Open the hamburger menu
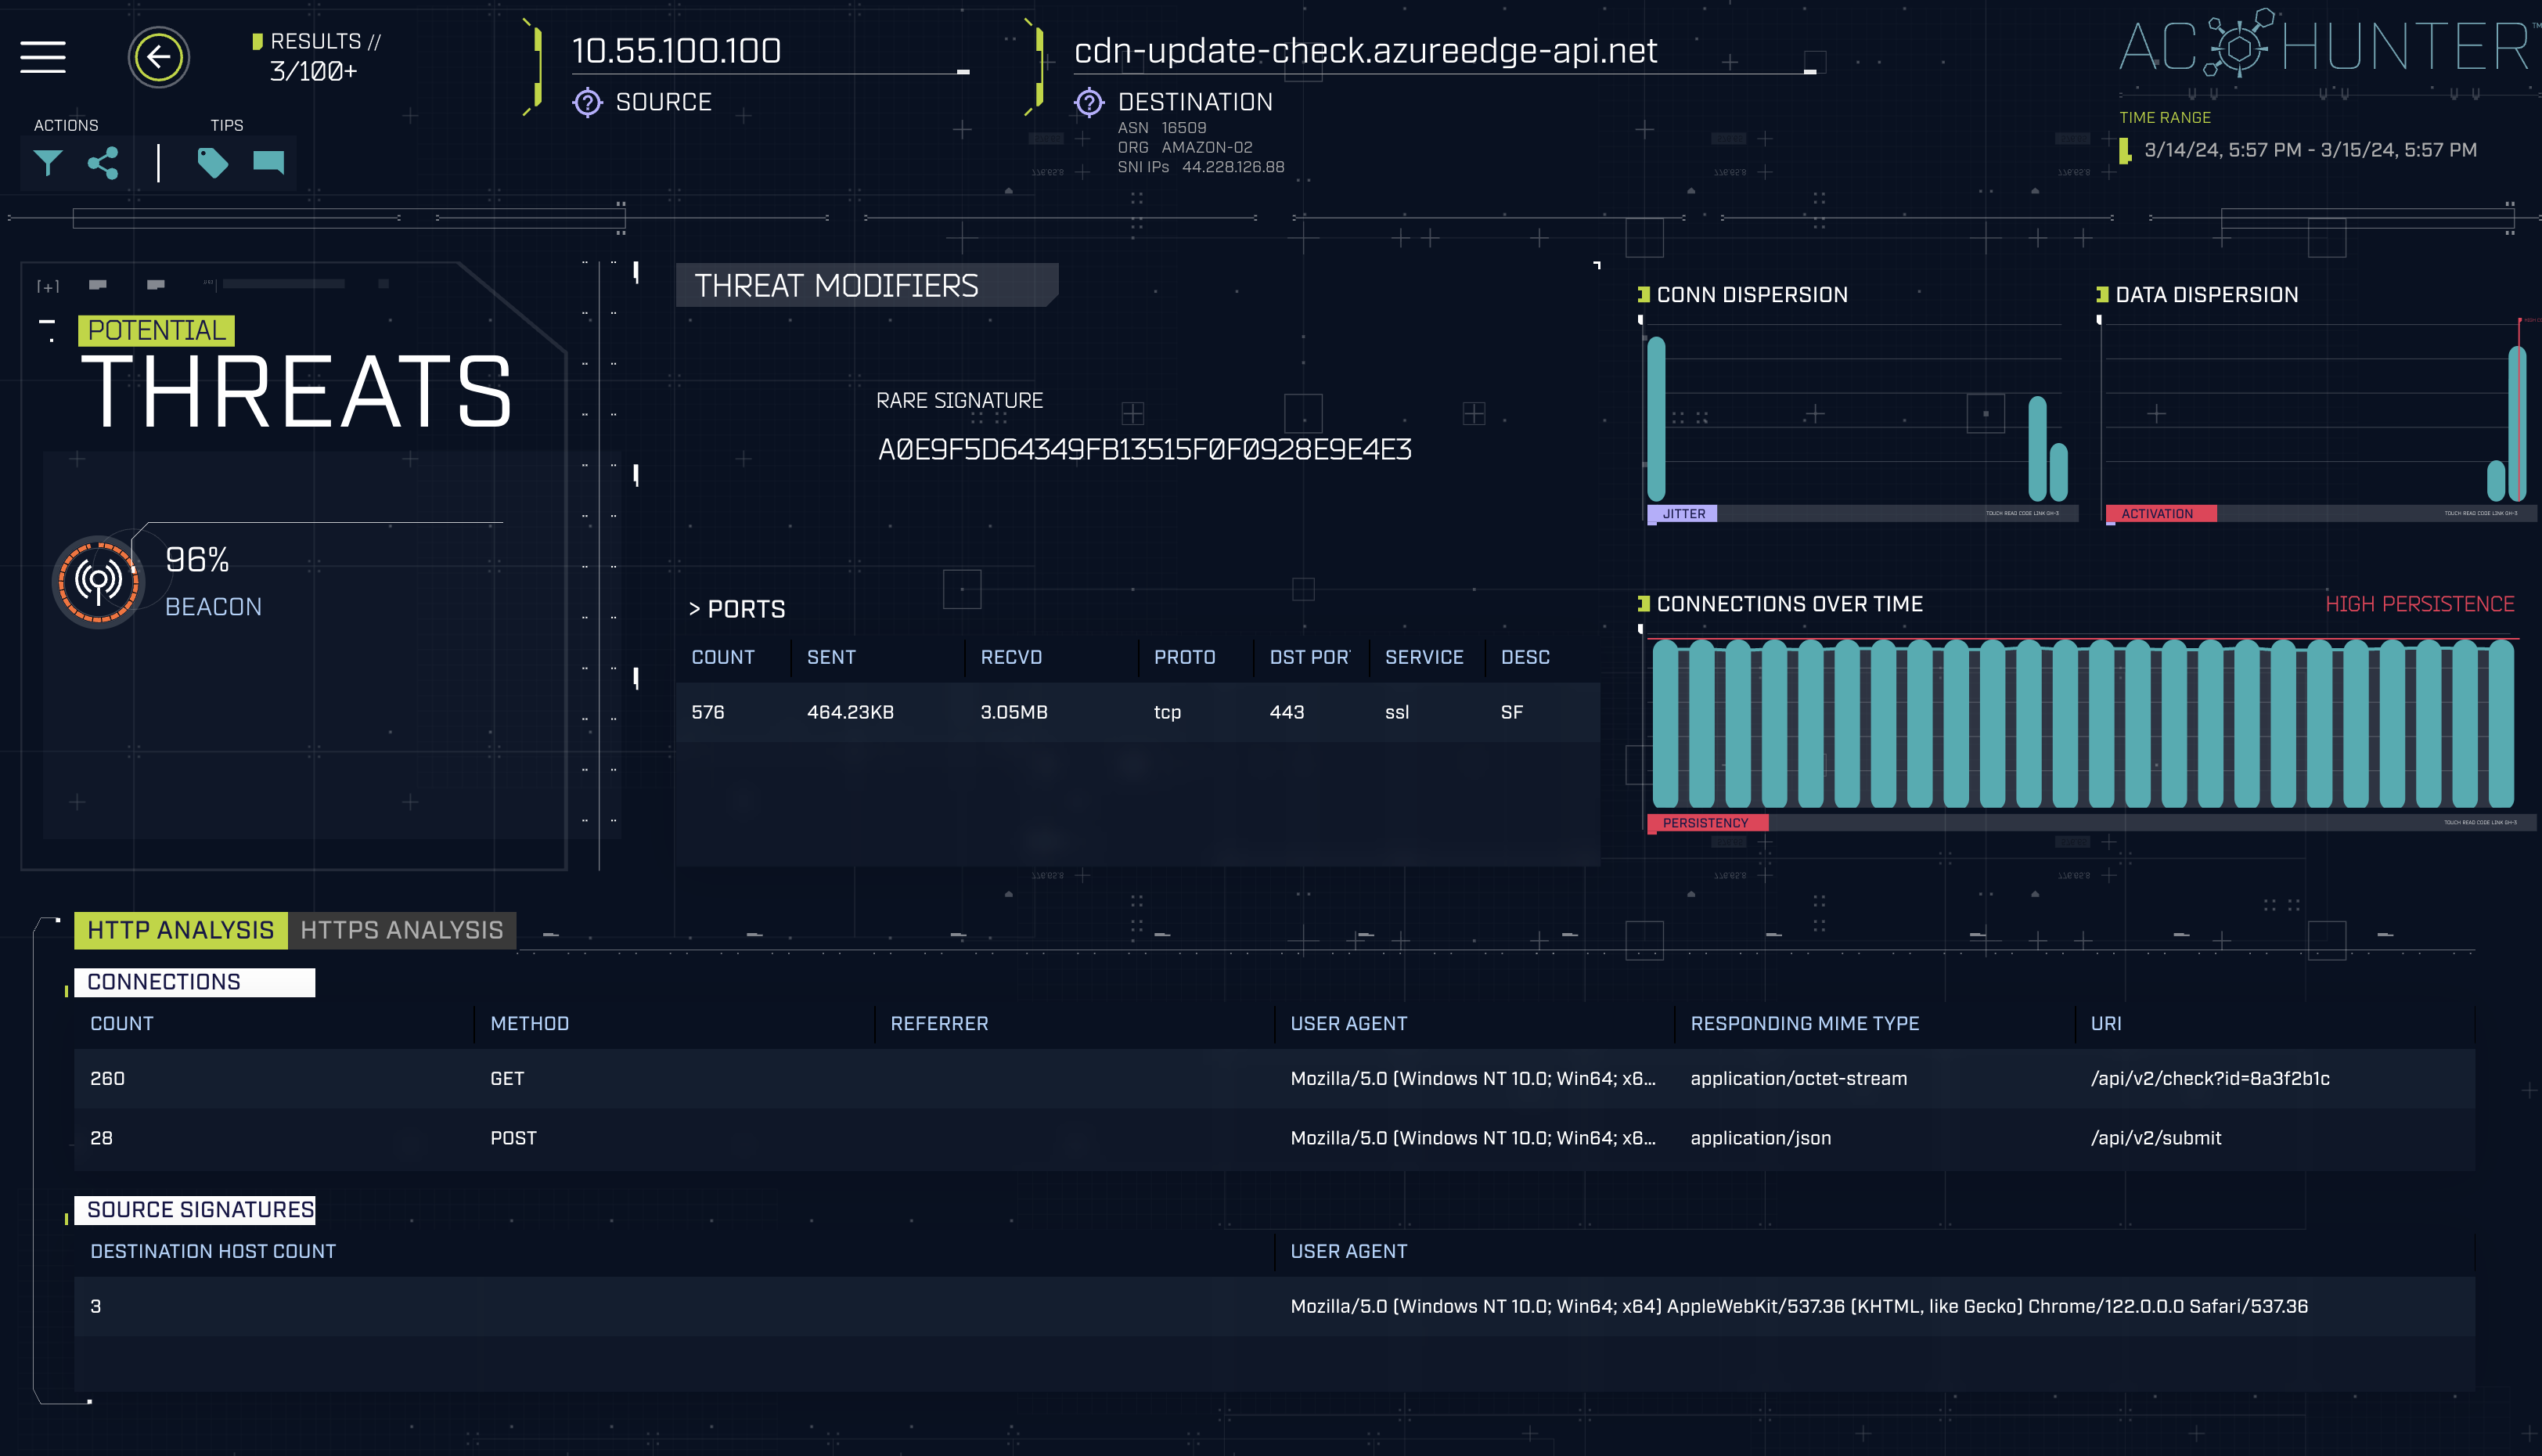The height and width of the screenshot is (1456, 2542). tap(43, 57)
